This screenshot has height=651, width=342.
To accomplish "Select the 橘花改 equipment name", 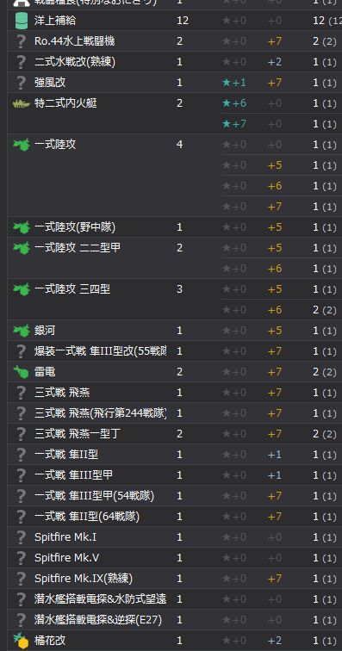I will click(x=50, y=640).
